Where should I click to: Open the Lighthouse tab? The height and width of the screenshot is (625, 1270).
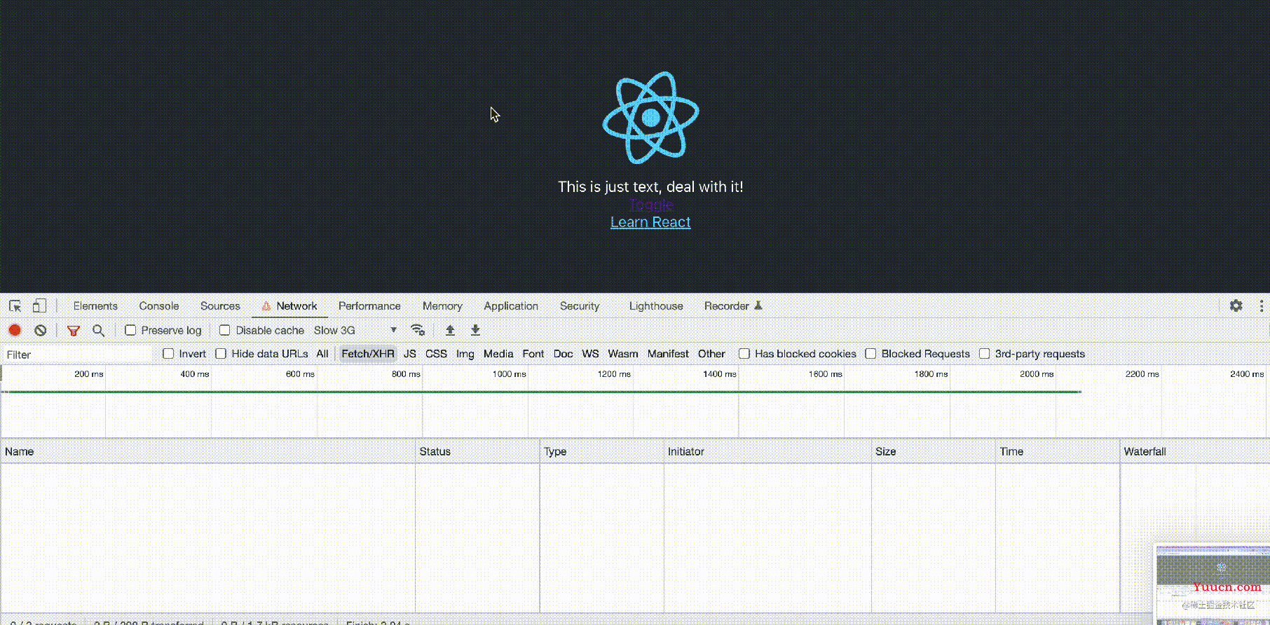pyautogui.click(x=656, y=306)
